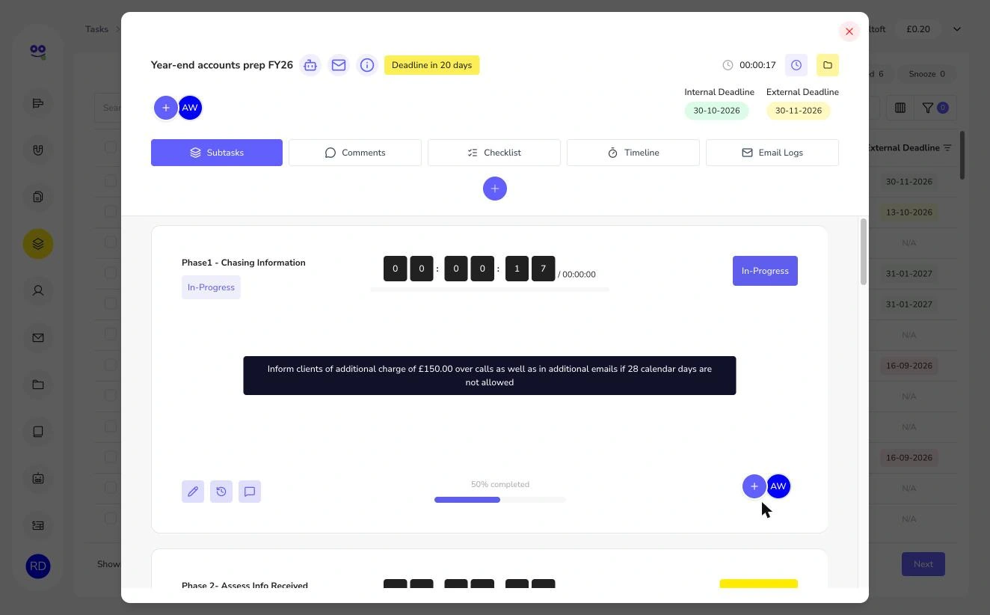The image size is (990, 615).
Task: Tick the checkbox for the 13-10-2026 row
Action: pyautogui.click(x=111, y=212)
